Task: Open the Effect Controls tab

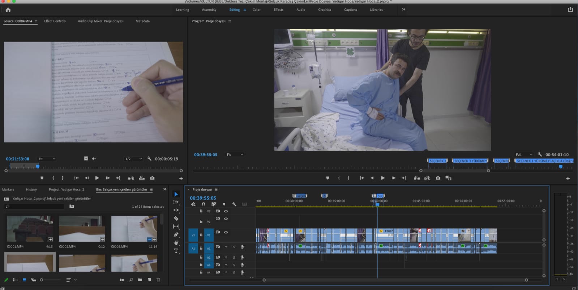Action: [x=55, y=21]
